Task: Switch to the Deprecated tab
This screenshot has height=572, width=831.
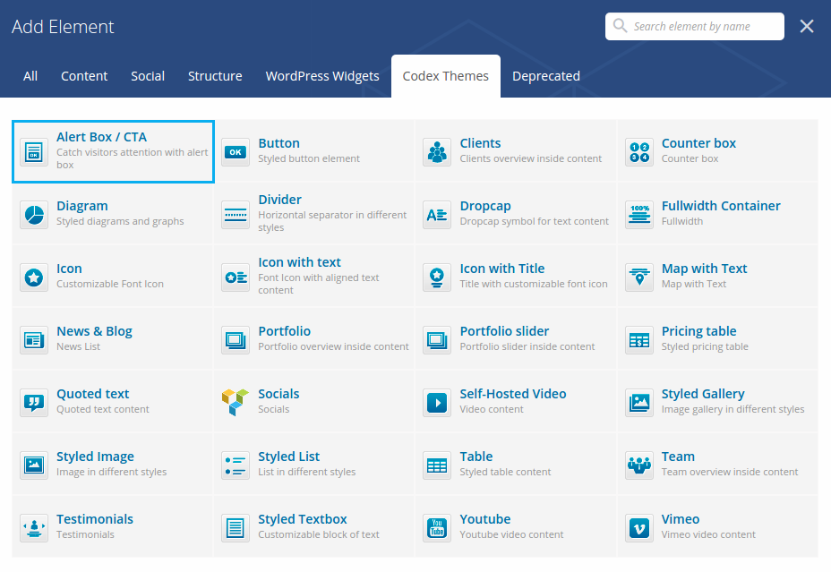Action: [546, 76]
